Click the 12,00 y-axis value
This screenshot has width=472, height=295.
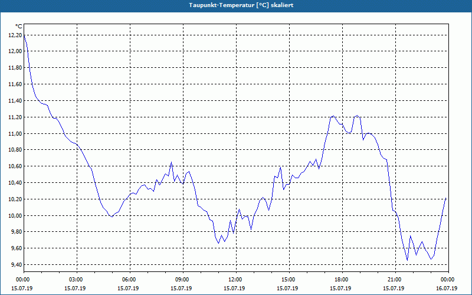[15, 51]
